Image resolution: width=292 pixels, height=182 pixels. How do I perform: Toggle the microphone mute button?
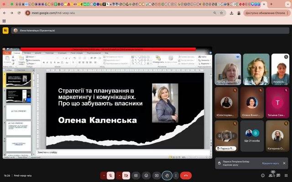(x=111, y=175)
